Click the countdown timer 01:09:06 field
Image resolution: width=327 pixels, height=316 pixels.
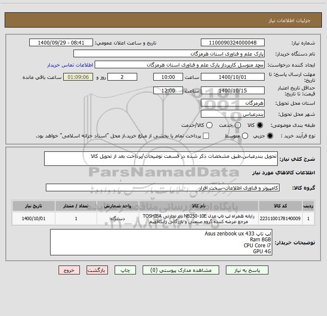pos(78,77)
